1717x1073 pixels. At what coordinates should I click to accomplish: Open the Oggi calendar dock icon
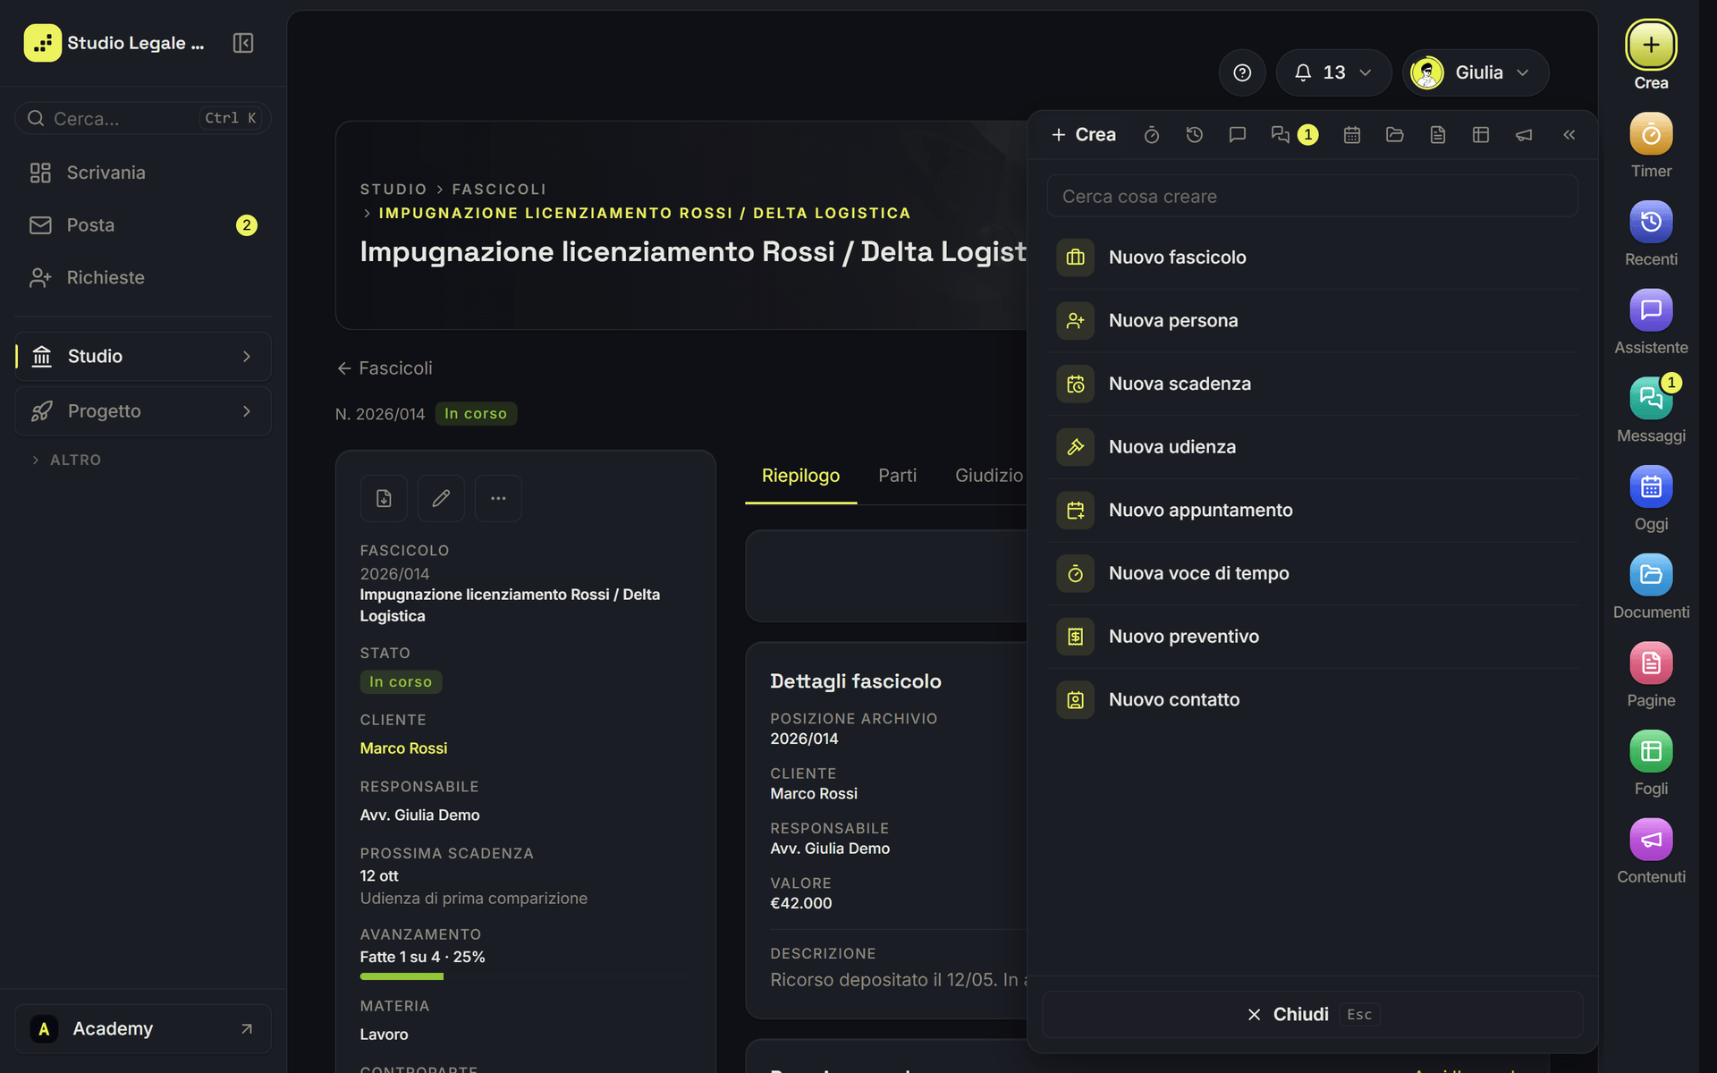click(1651, 486)
